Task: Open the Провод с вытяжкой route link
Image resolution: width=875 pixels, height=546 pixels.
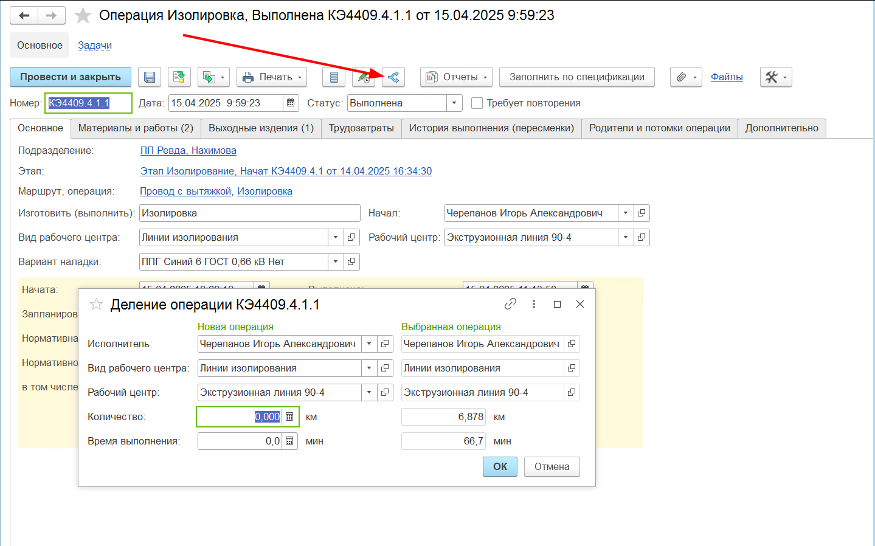Action: (185, 192)
